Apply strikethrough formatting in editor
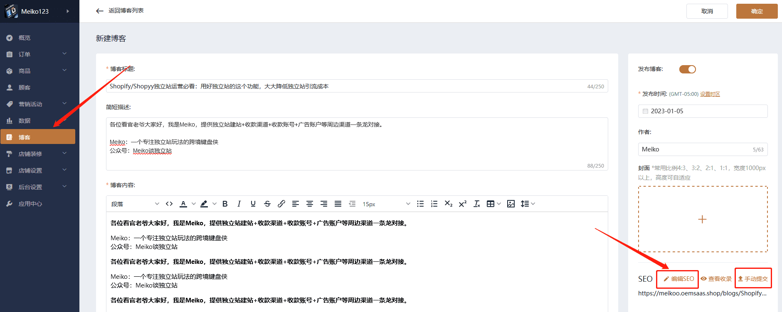 tap(267, 204)
